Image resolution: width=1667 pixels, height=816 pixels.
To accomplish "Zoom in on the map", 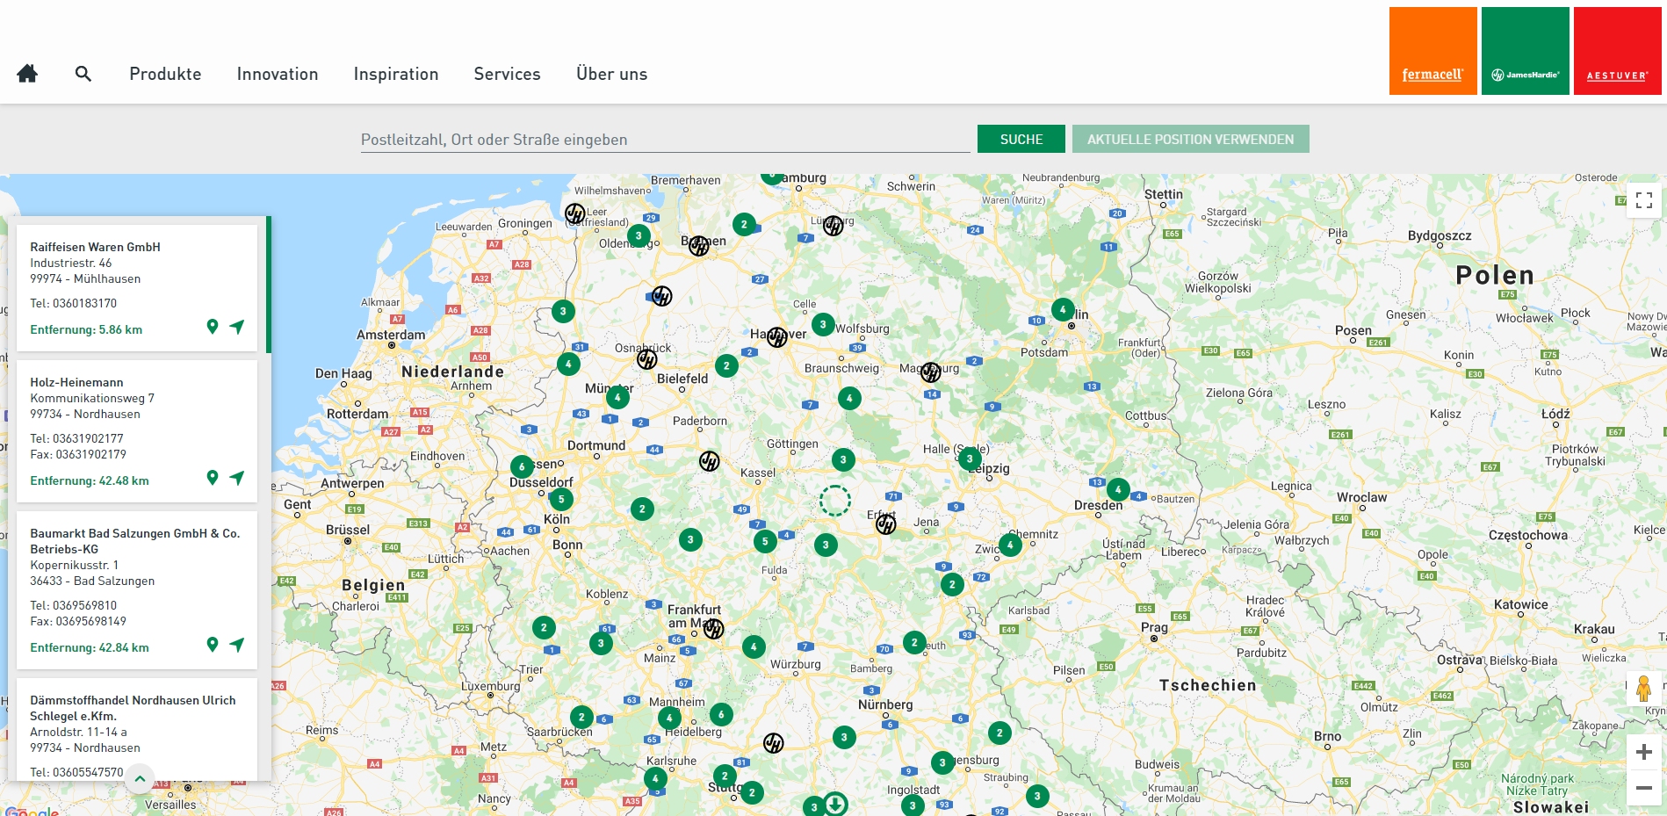I will coord(1643,752).
